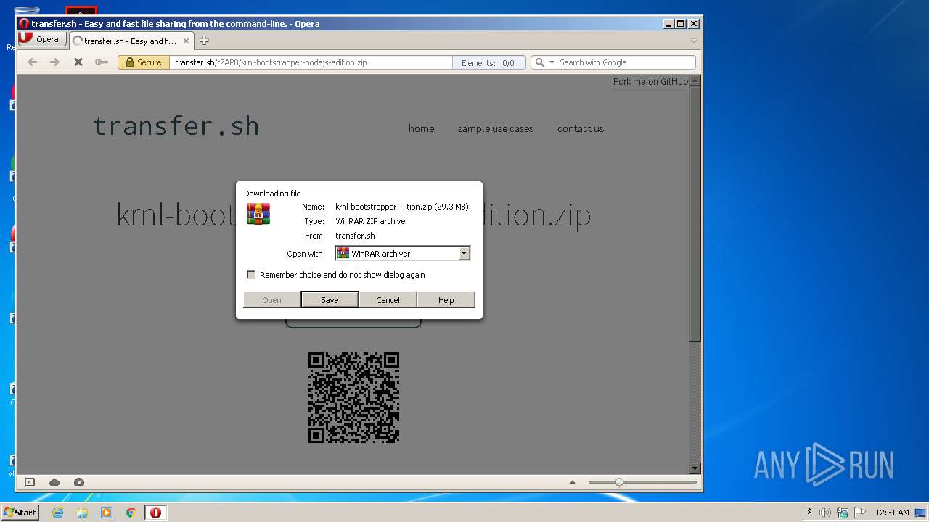Image resolution: width=929 pixels, height=522 pixels.
Task: Focus the address bar URL
Action: point(311,62)
